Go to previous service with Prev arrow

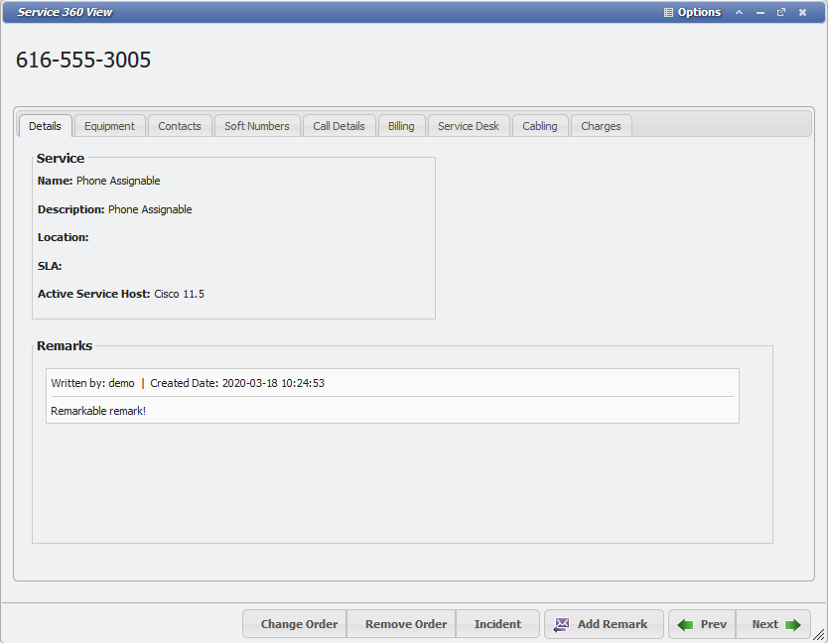[x=686, y=624]
